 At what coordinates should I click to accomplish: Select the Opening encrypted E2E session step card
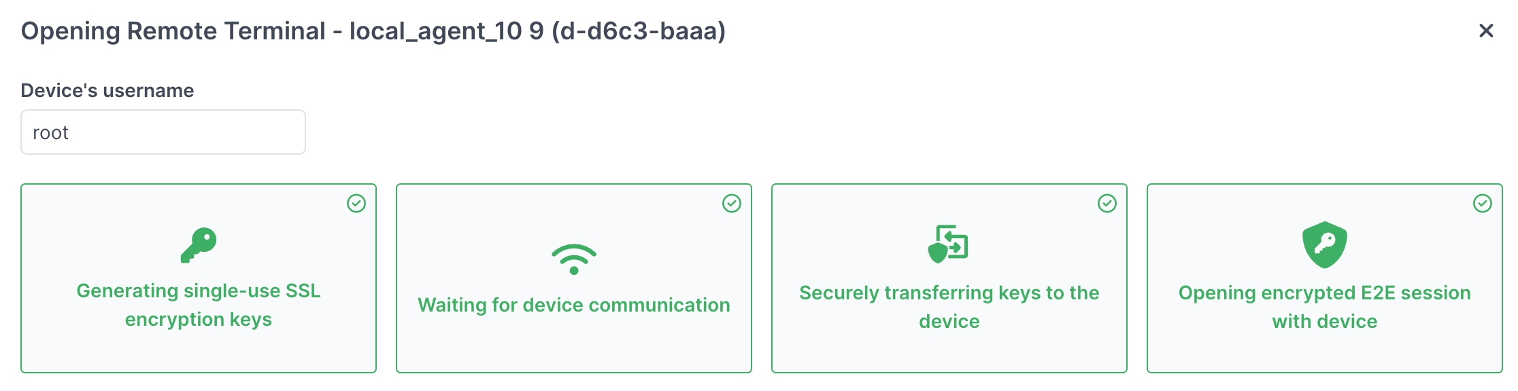[x=1325, y=350]
